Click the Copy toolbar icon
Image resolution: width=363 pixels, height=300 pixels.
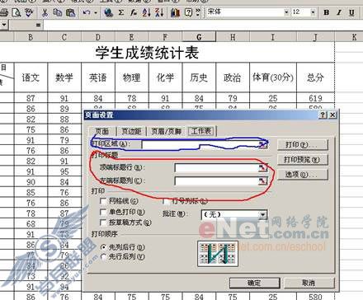pyautogui.click(x=58, y=12)
